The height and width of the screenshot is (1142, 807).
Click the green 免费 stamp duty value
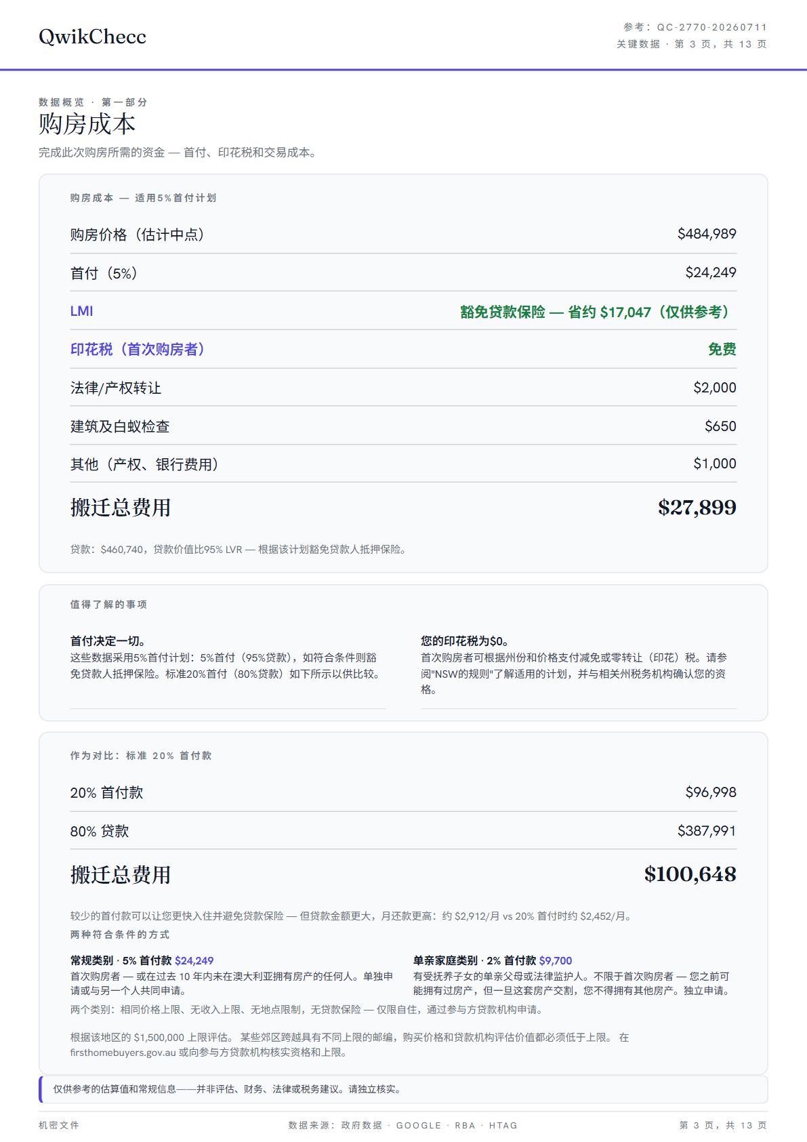[722, 349]
